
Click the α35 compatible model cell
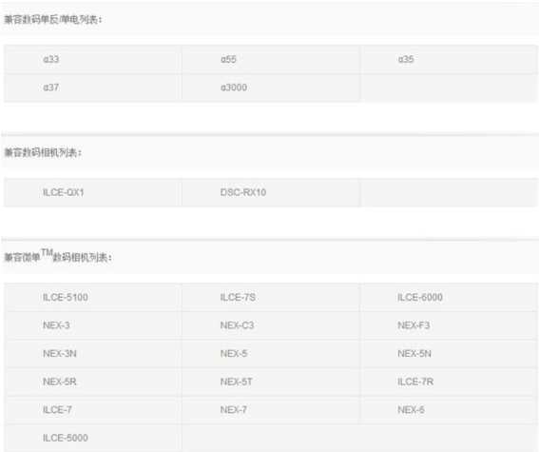pos(448,60)
